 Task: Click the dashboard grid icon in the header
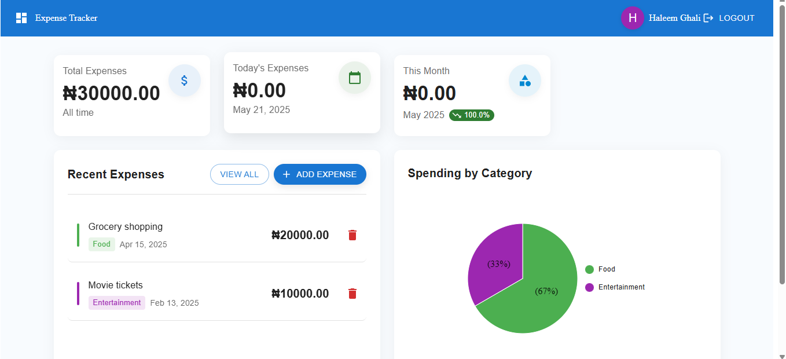point(21,17)
